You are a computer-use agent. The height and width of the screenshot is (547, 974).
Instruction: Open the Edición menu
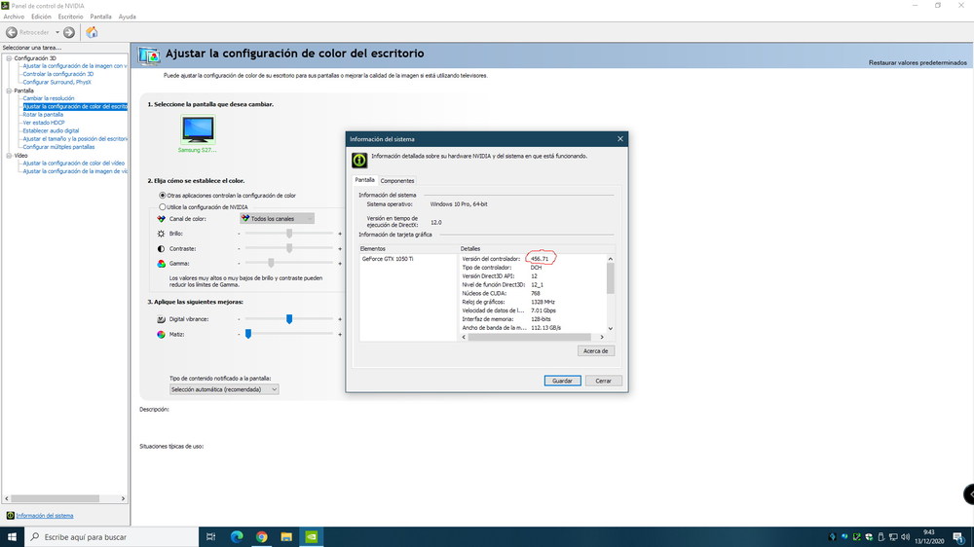point(41,17)
